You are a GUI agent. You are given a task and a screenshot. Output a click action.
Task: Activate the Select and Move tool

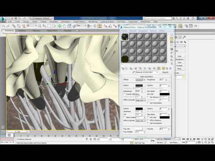pos(60,26)
